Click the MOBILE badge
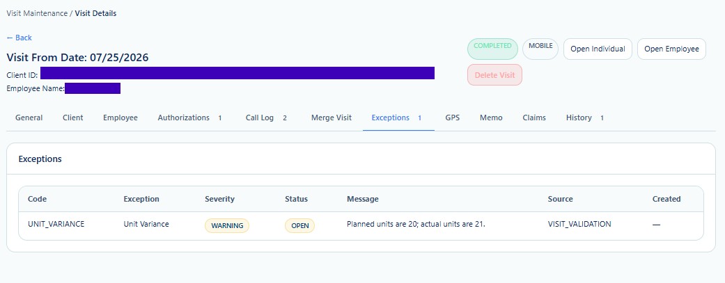 point(540,49)
